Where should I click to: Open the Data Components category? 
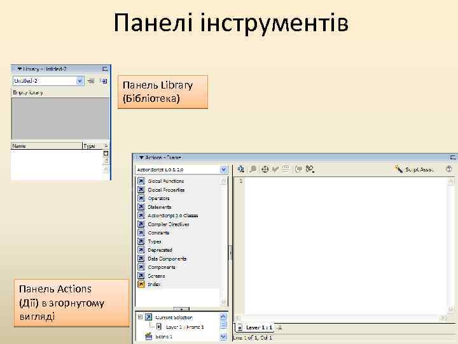pos(167,259)
